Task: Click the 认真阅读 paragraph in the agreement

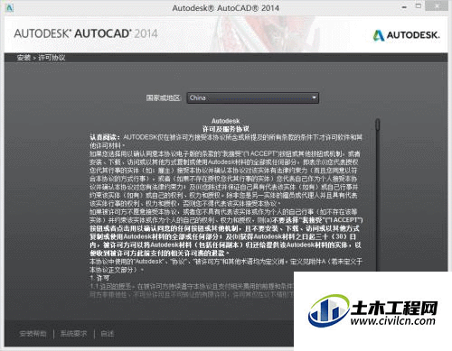Action: (x=226, y=142)
